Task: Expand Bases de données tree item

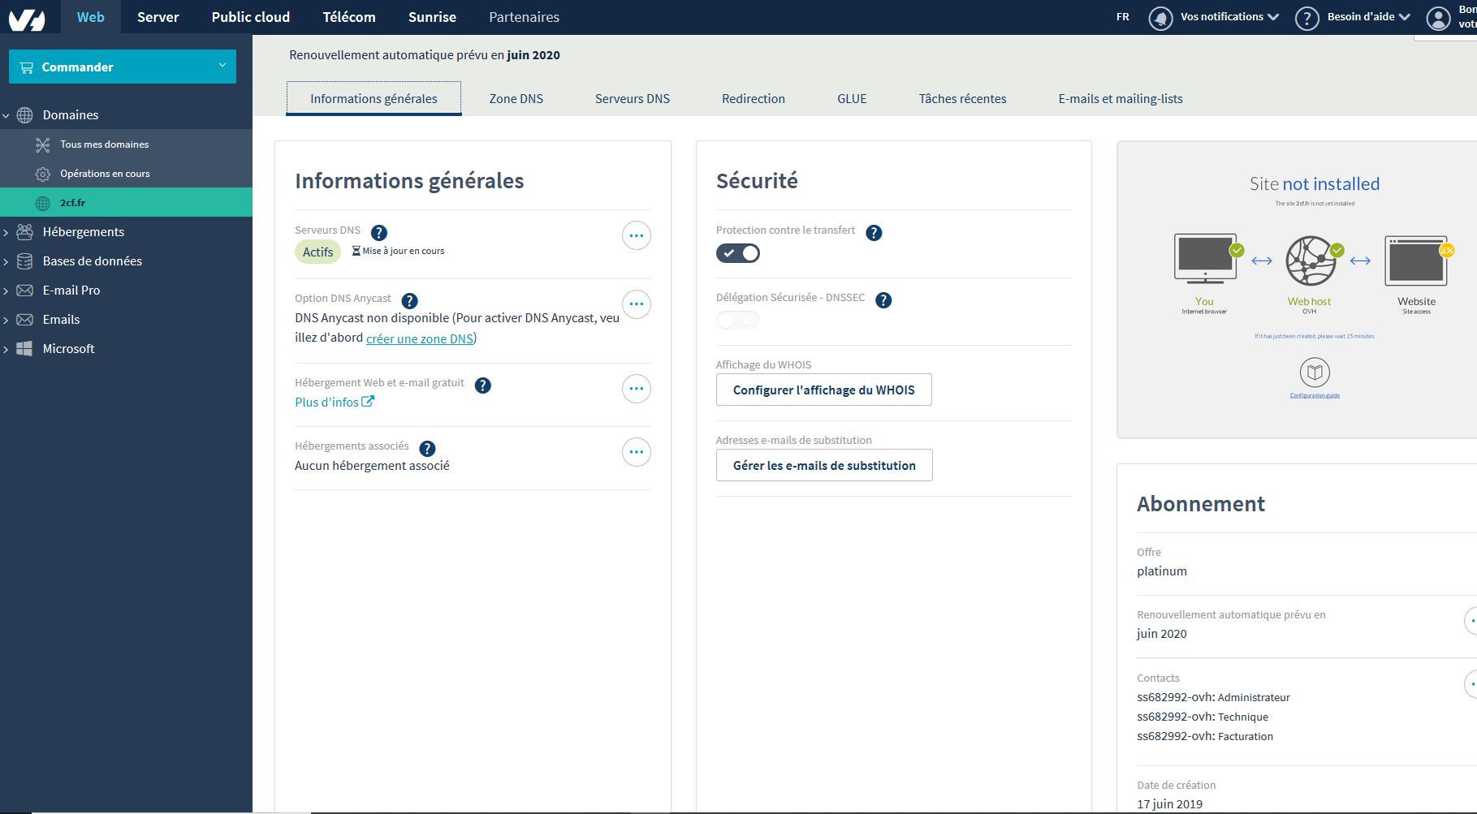Action: pos(92,261)
